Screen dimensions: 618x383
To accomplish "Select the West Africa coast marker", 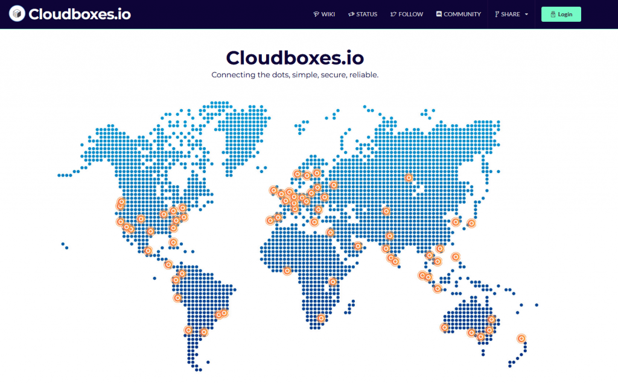I will coord(287,271).
